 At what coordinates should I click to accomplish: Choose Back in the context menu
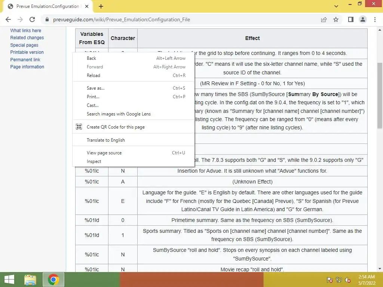coord(134,58)
